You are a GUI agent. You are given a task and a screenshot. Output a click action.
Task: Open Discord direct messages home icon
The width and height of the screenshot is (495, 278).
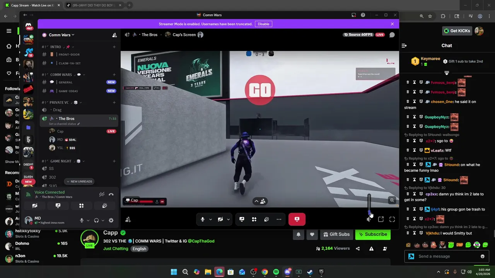pyautogui.click(x=28, y=25)
